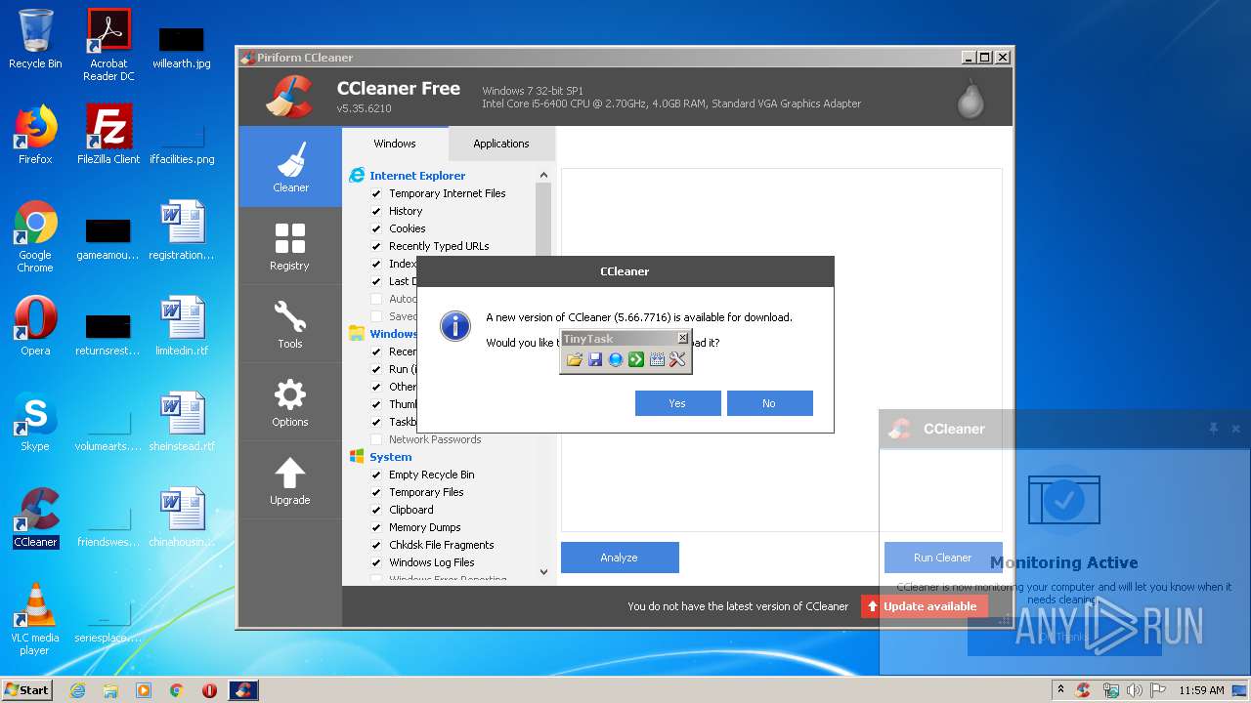Screen dimensions: 1251x703
Task: Select FileZilla Client desktop shortcut
Action: (x=108, y=135)
